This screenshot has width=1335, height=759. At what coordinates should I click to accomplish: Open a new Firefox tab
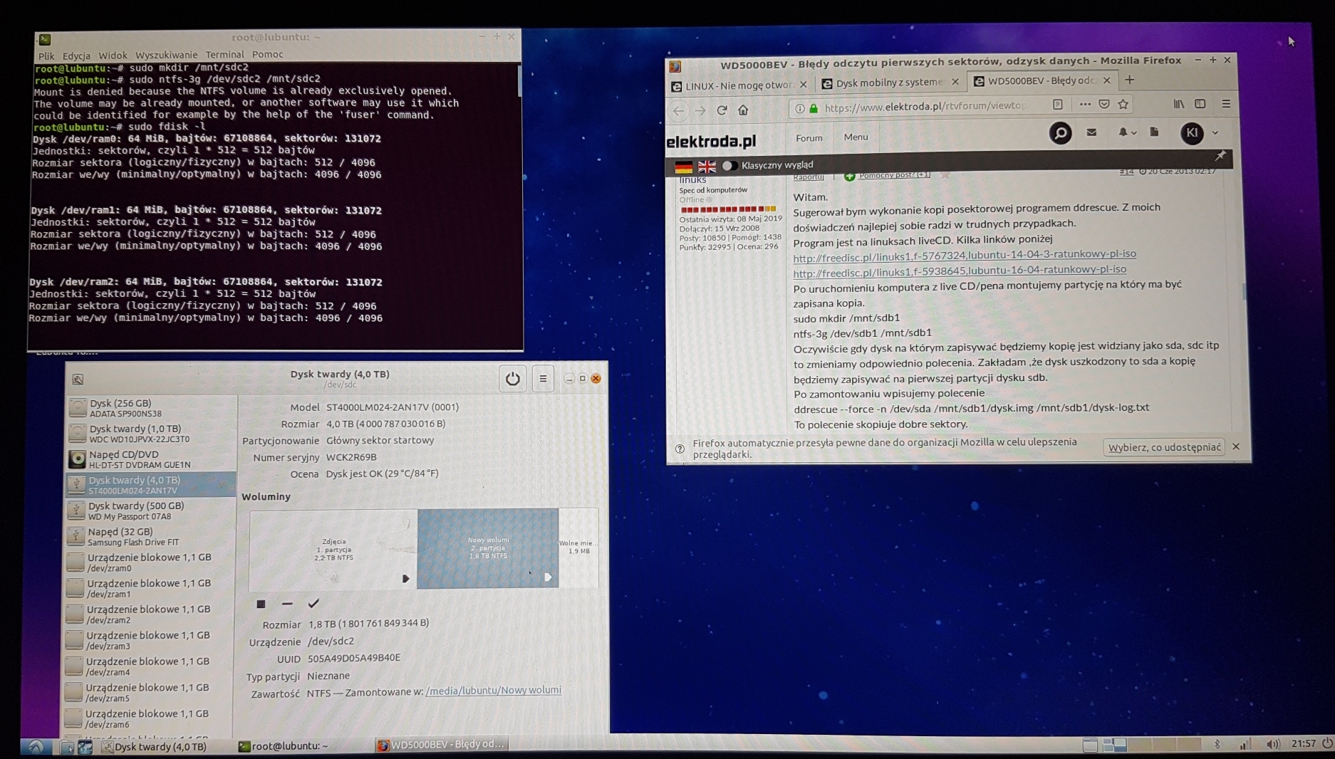coord(1129,80)
